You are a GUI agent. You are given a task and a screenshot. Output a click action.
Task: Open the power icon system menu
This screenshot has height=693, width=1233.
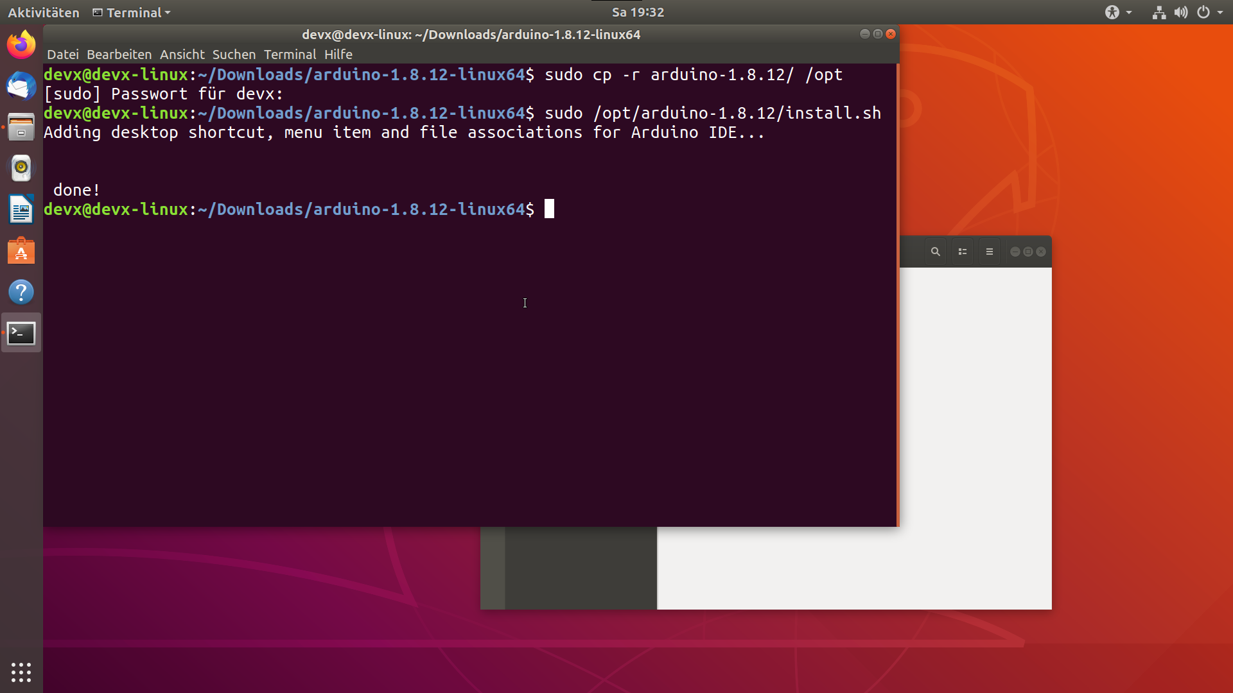(1203, 12)
